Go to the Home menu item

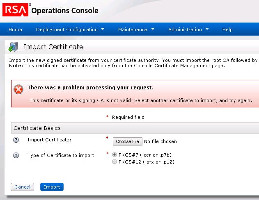coord(15,30)
